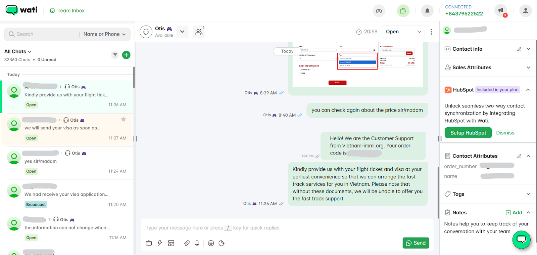Expand the All Chats dropdown
The image size is (537, 255).
pos(18,51)
